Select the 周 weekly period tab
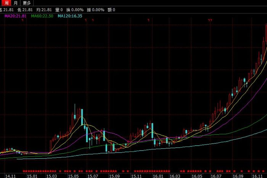 6,3
